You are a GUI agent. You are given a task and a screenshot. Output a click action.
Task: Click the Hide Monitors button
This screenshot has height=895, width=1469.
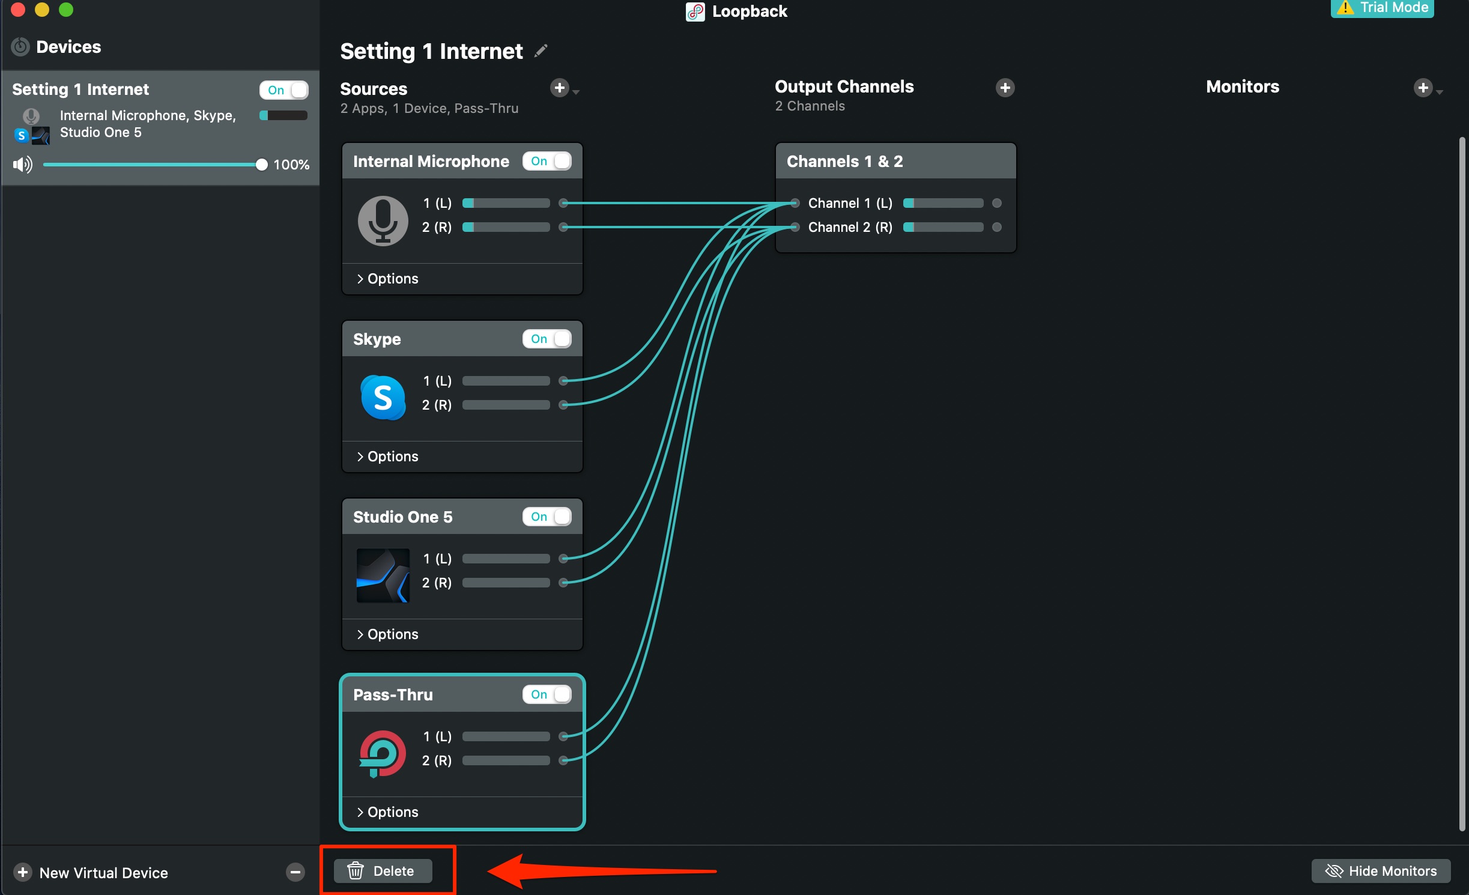pyautogui.click(x=1381, y=871)
